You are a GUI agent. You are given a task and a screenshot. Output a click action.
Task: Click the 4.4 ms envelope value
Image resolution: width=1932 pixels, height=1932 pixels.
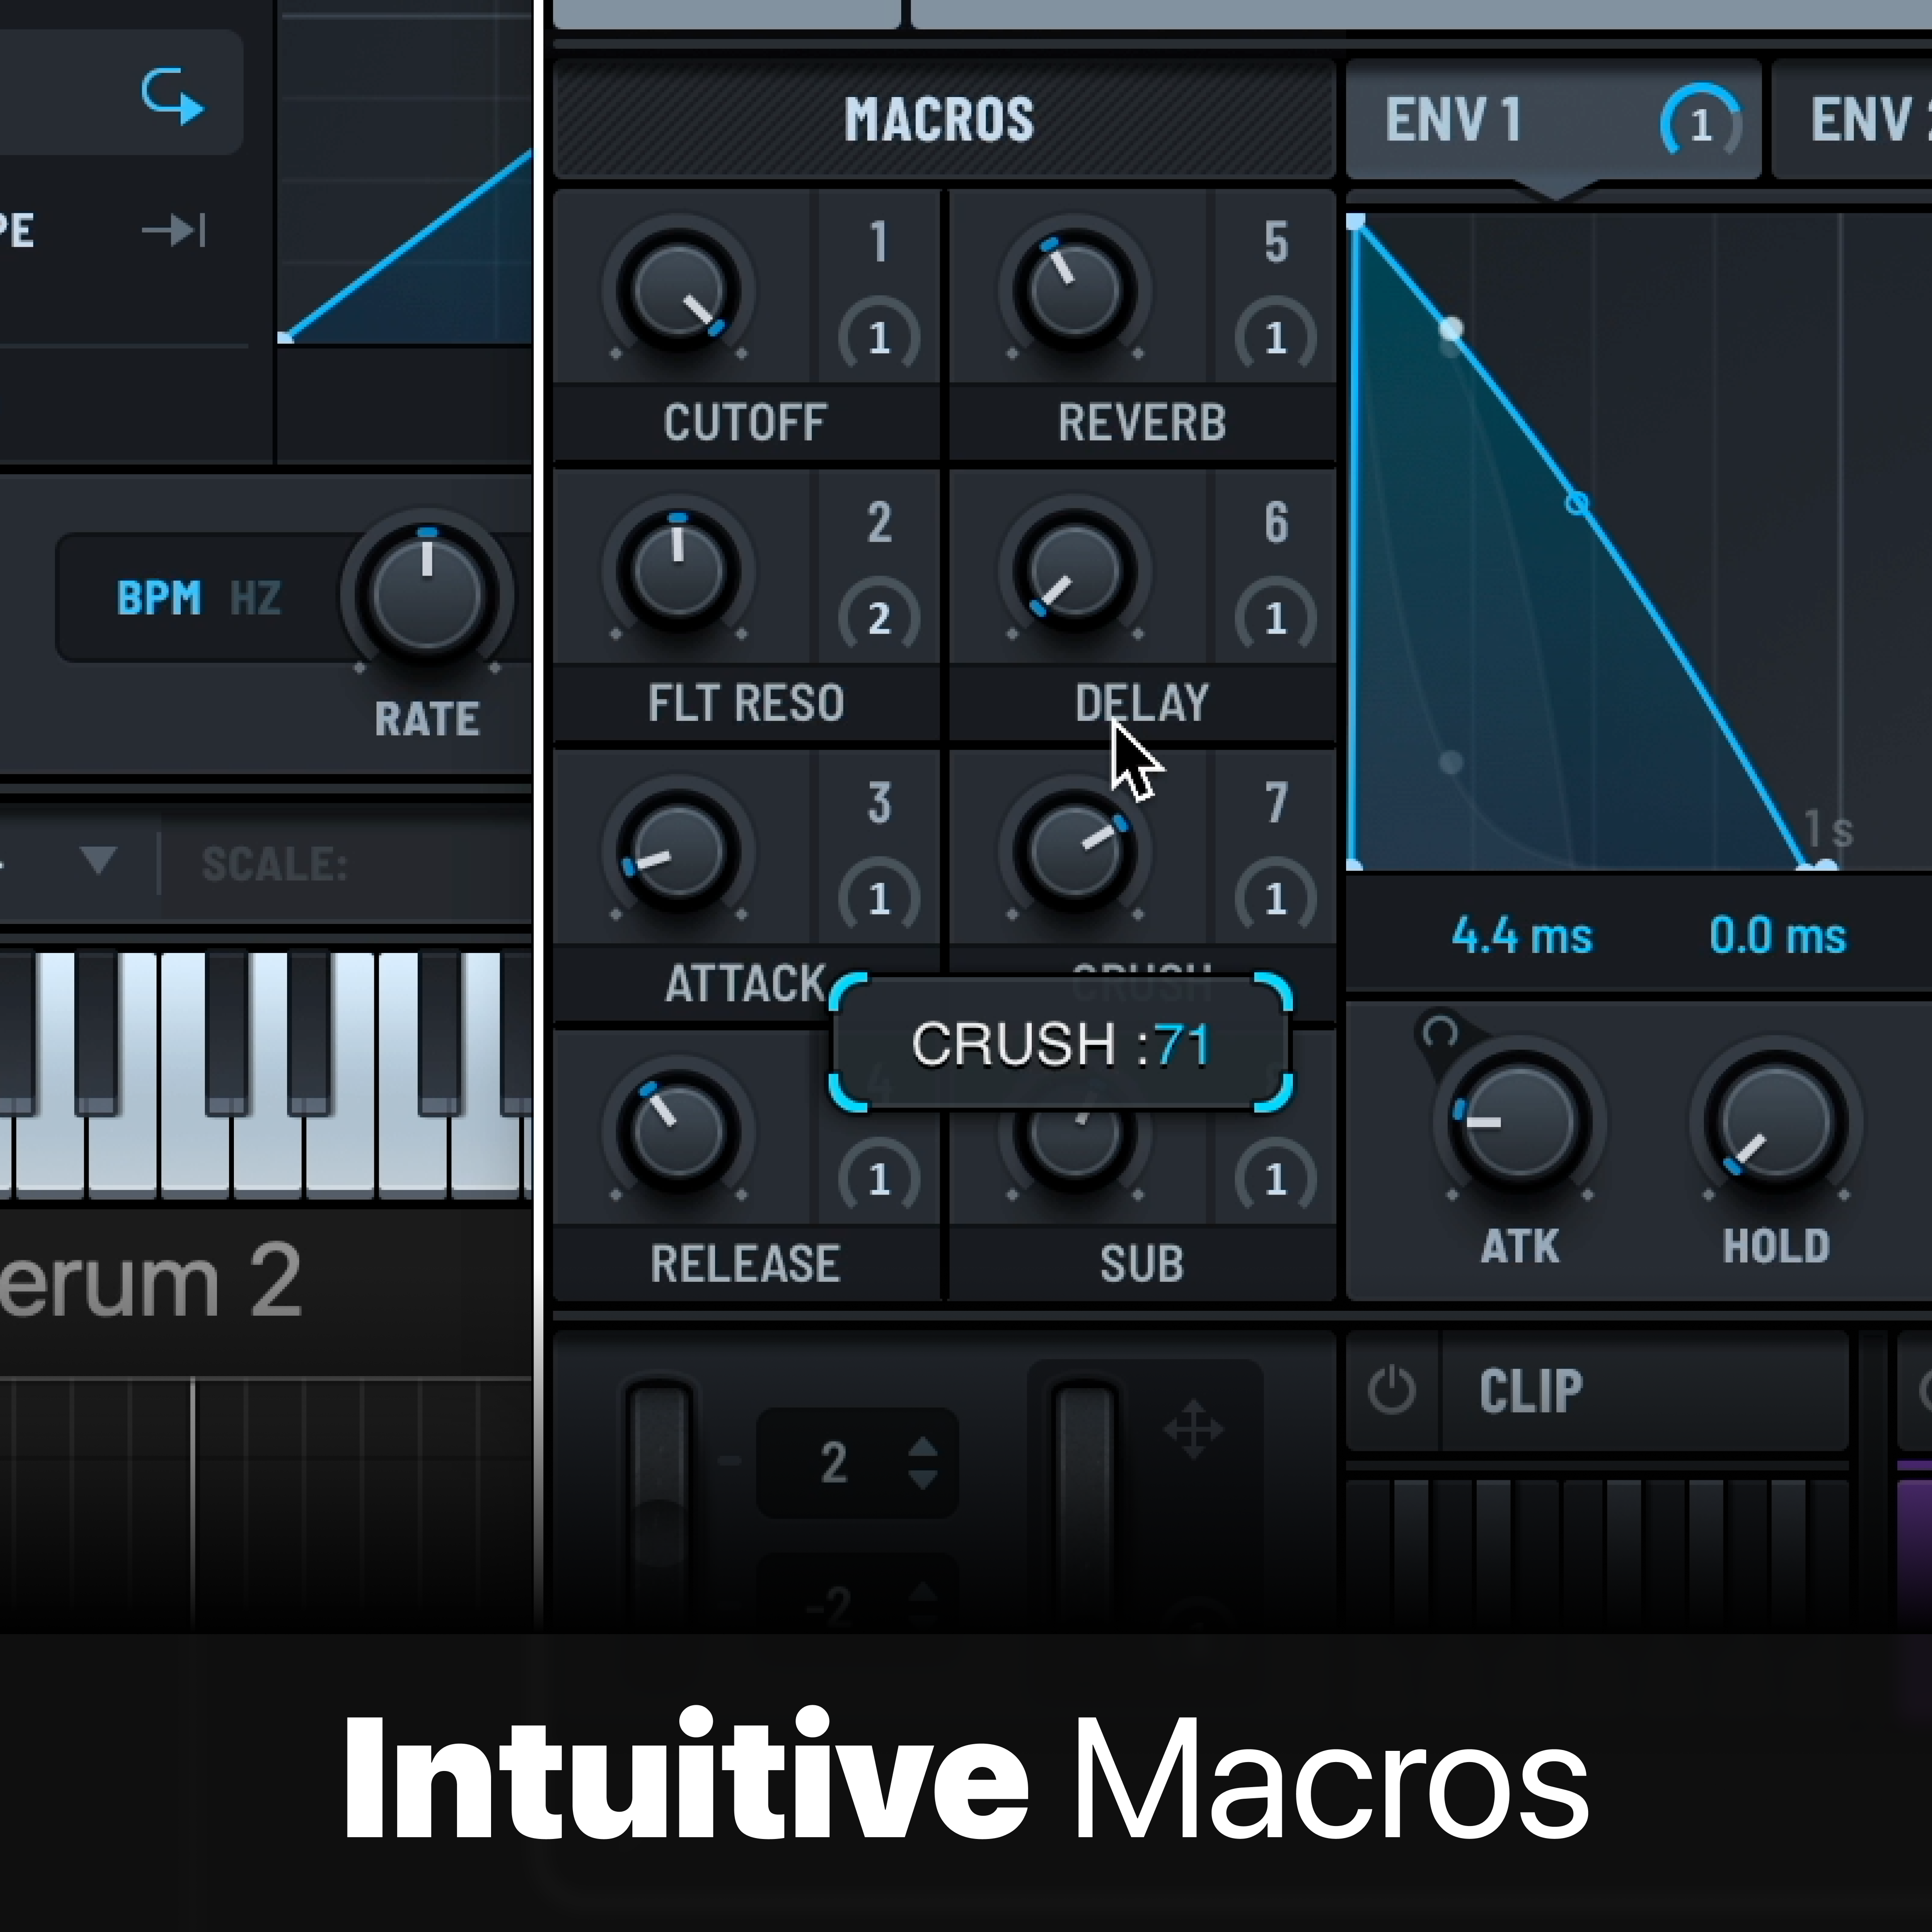pos(1521,936)
